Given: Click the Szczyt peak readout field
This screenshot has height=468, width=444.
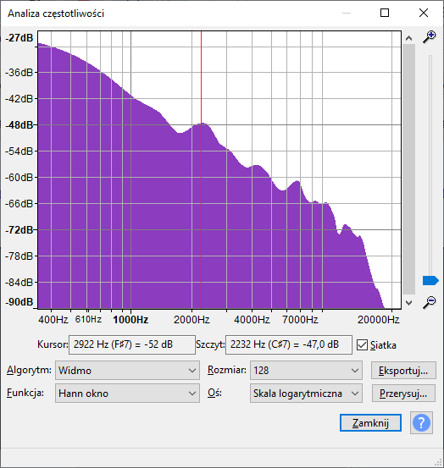Looking at the screenshot, I should [x=289, y=344].
